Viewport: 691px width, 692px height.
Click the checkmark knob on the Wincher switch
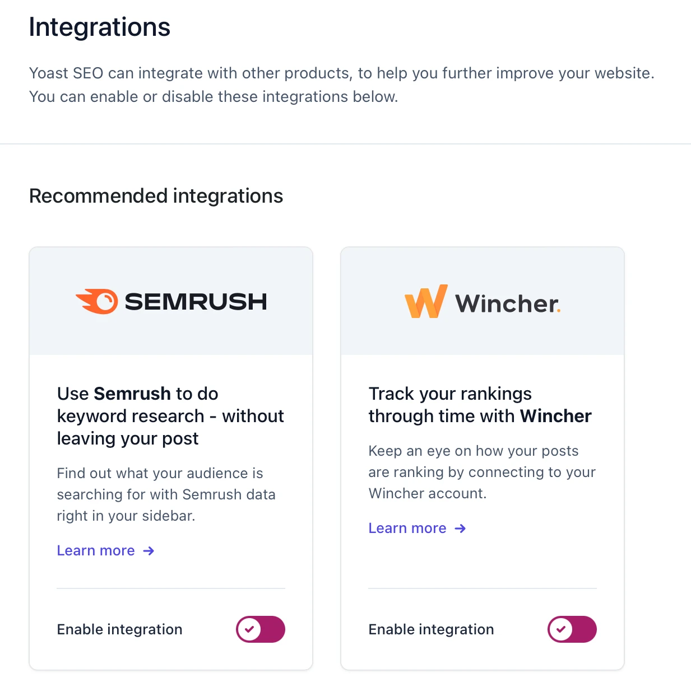pos(560,629)
